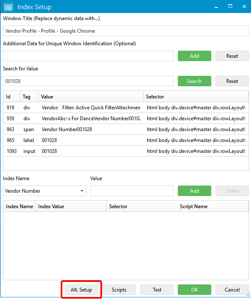Open Alt. Setup

pyautogui.click(x=81, y=290)
